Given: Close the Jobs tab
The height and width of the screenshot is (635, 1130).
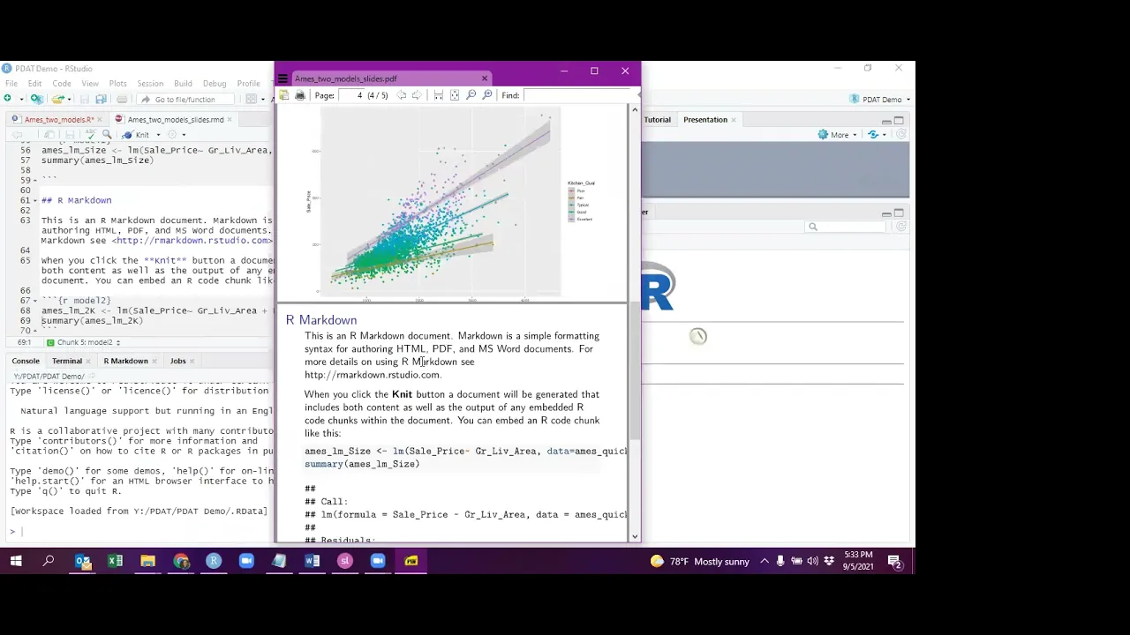Looking at the screenshot, I should pos(192,361).
